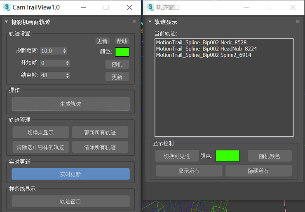Viewport: 305px width, 212px height.
Task: Collapse the 轨迹显示 rollout arrow
Action: pyautogui.click(x=149, y=22)
